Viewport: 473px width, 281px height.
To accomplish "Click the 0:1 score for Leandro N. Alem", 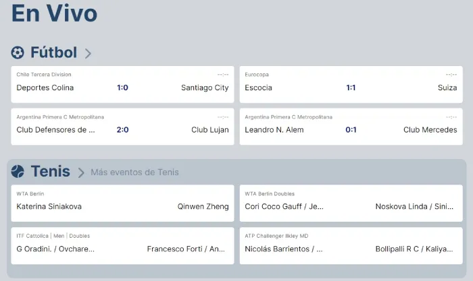I will tap(351, 130).
